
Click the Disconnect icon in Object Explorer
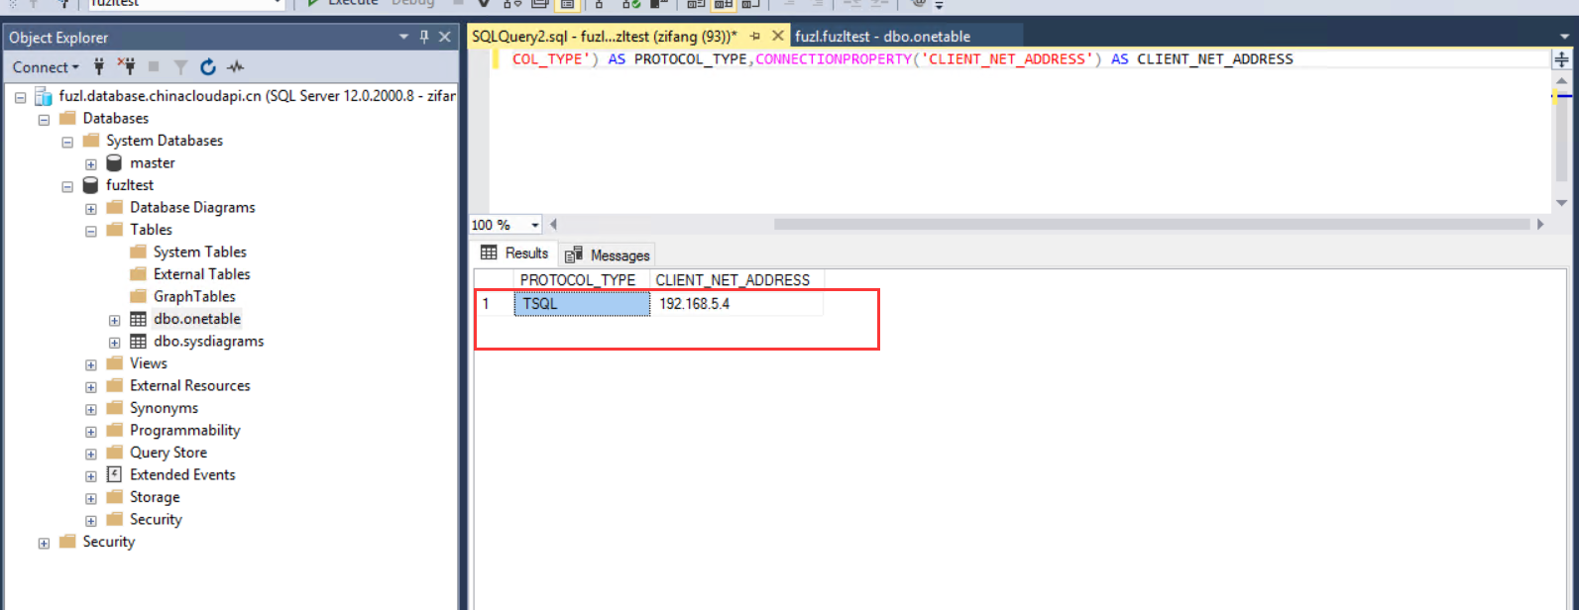pos(126,67)
